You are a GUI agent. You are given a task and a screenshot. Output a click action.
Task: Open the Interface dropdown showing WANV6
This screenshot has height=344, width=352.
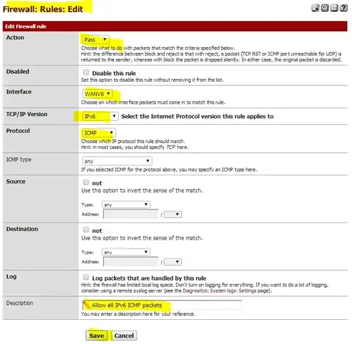click(x=97, y=93)
